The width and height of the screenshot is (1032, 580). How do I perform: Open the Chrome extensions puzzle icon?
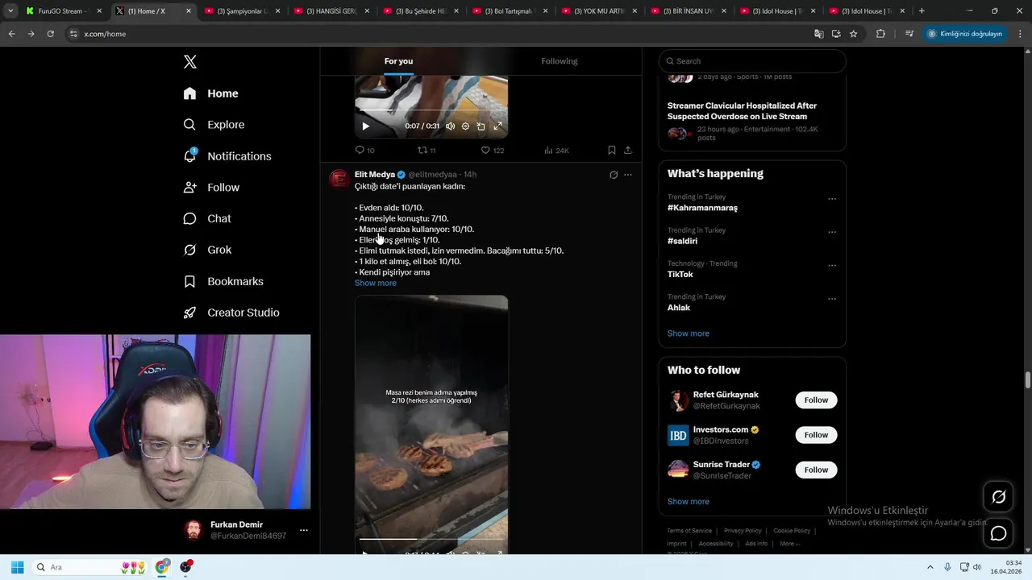[x=880, y=34]
